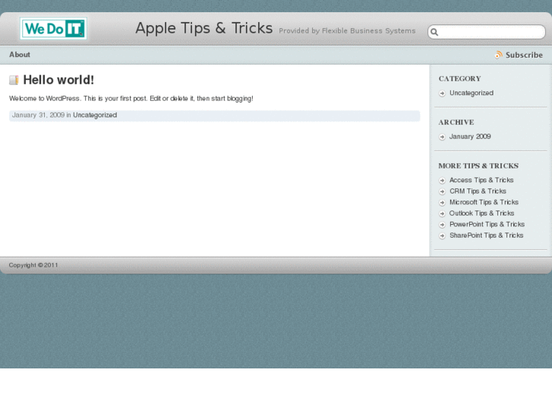Click arrow bullet beside Outlook Tips & Tricks
The width and height of the screenshot is (552, 414).
[442, 214]
